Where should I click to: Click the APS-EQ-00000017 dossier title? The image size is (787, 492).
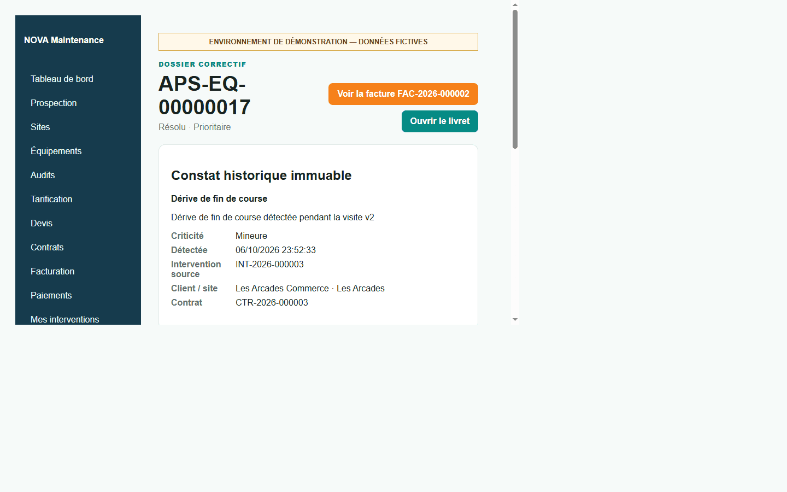tap(204, 95)
